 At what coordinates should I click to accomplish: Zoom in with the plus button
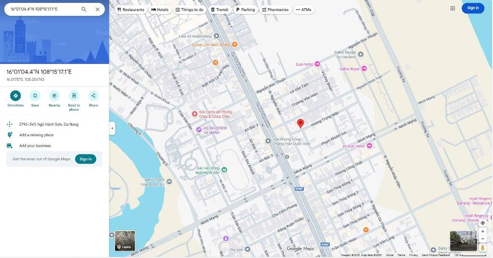click(482, 232)
